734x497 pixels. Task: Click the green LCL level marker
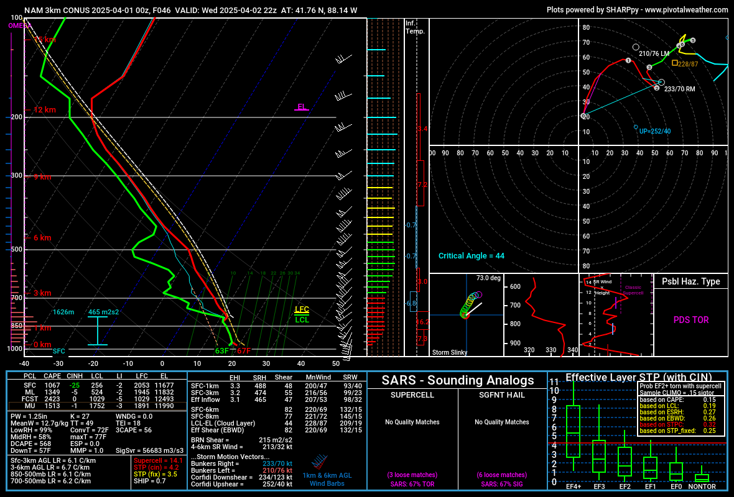click(x=302, y=320)
